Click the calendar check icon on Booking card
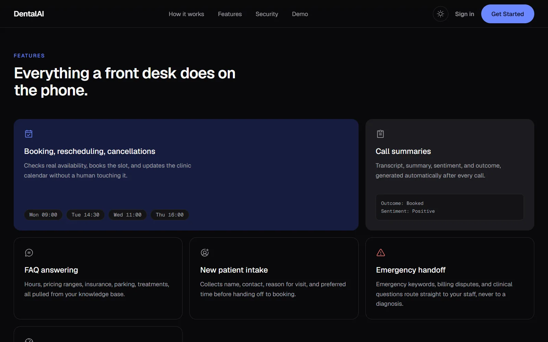The height and width of the screenshot is (342, 548). 29,134
